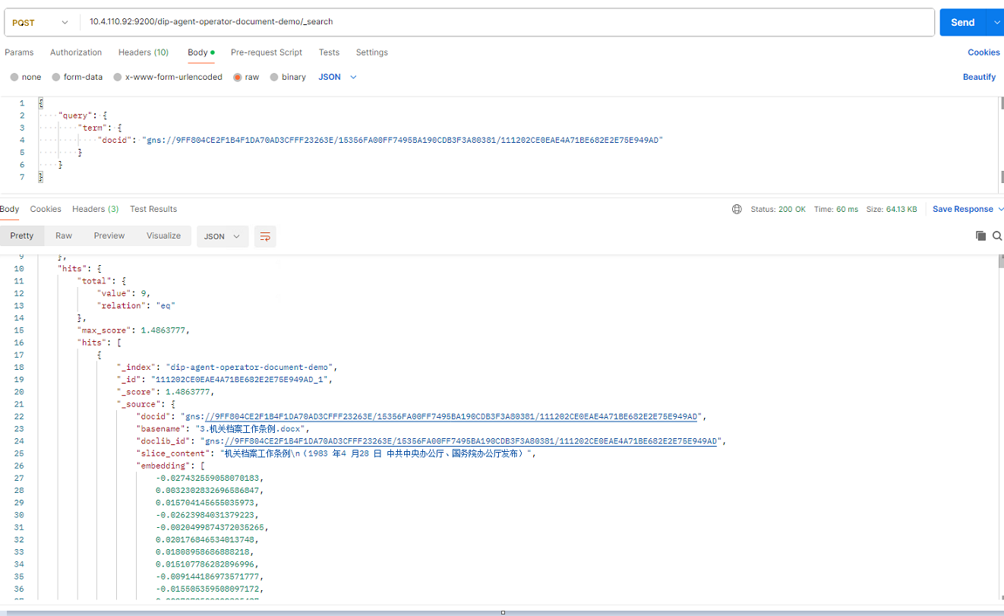Open the Tests tab
This screenshot has height=616, width=1004.
[329, 52]
